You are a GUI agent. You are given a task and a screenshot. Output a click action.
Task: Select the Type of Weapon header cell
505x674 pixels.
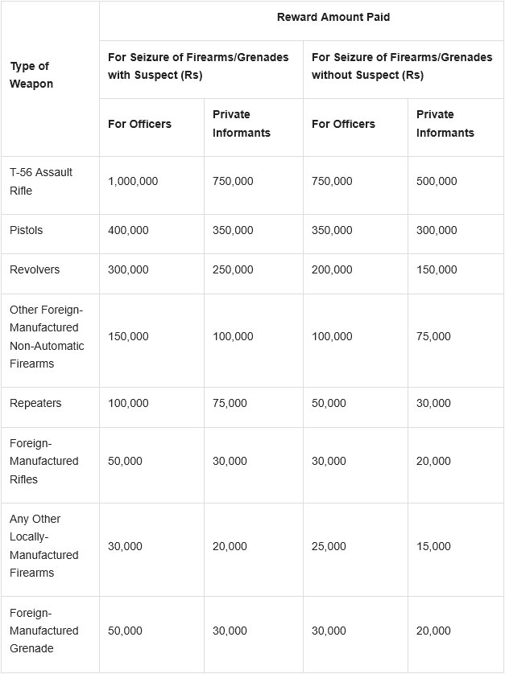(x=31, y=75)
